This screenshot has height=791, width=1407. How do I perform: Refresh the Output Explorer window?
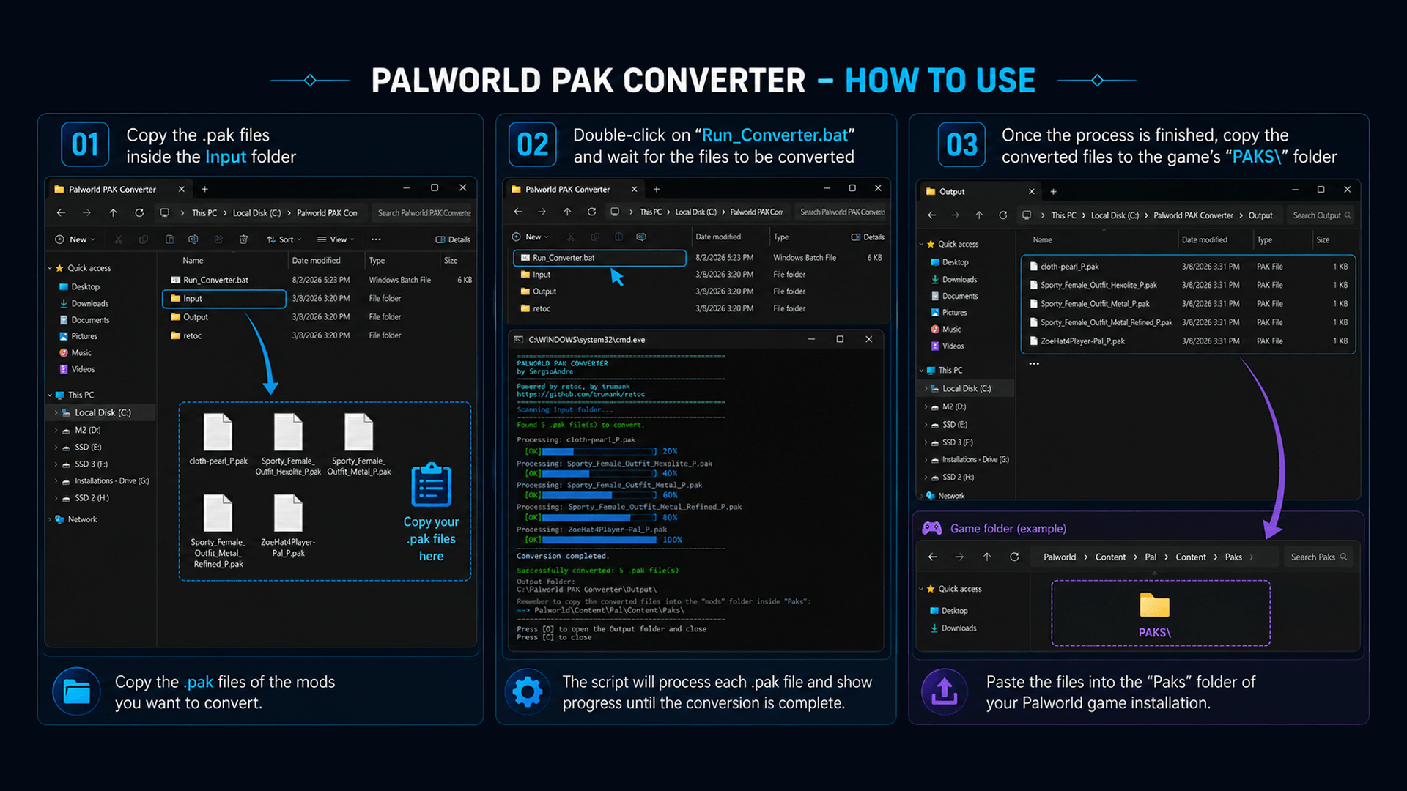tap(1002, 215)
